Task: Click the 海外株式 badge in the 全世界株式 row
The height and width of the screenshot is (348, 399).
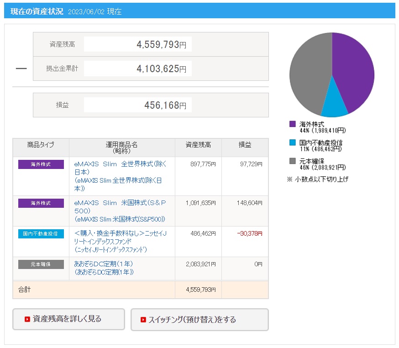Action: pyautogui.click(x=41, y=164)
